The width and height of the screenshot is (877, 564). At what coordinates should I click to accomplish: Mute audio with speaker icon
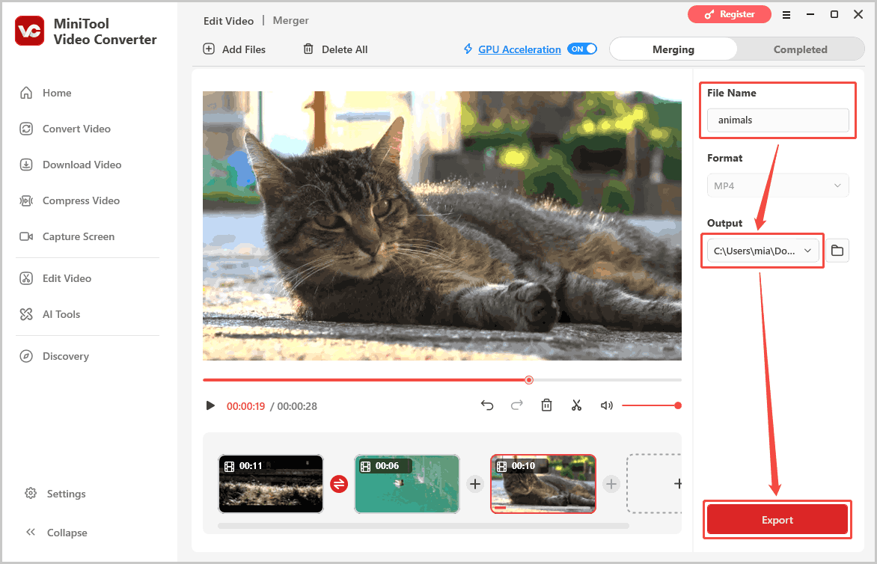pyautogui.click(x=607, y=405)
